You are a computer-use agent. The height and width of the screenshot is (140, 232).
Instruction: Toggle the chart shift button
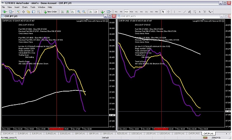click(95, 12)
